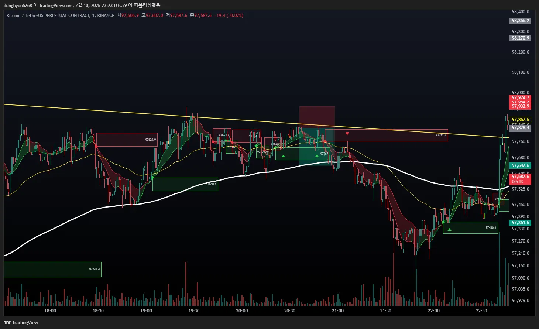The width and height of the screenshot is (539, 329).
Task: Click the green 97,361.5 price label
Action: (521, 223)
